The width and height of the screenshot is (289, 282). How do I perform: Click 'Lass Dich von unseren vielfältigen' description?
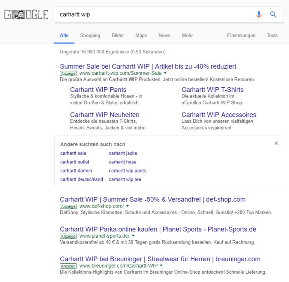(x=217, y=124)
